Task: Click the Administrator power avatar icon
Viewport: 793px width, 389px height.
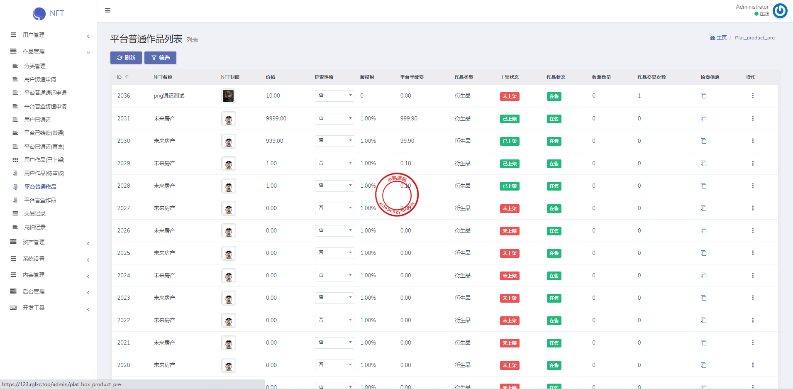Action: tap(780, 11)
